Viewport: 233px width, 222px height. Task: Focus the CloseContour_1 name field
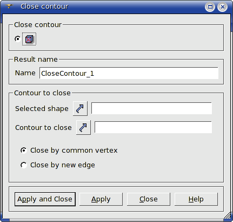[x=129, y=73]
